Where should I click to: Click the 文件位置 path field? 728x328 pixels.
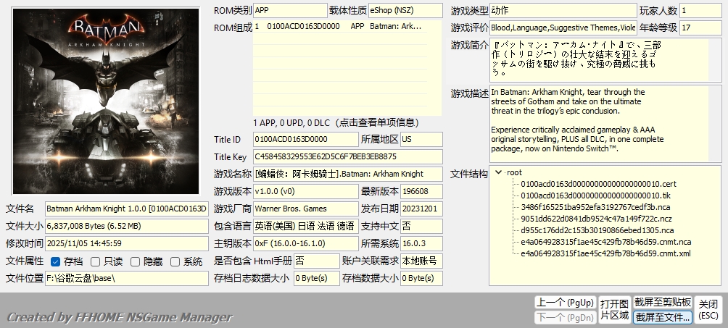[127, 278]
